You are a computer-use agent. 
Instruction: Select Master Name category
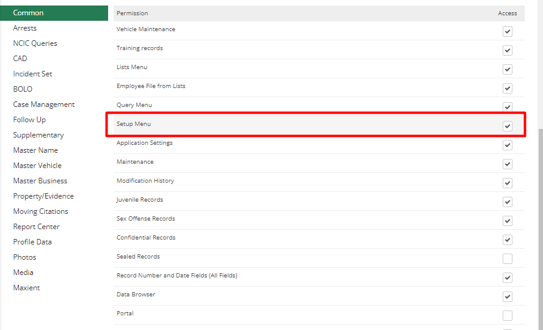point(35,150)
